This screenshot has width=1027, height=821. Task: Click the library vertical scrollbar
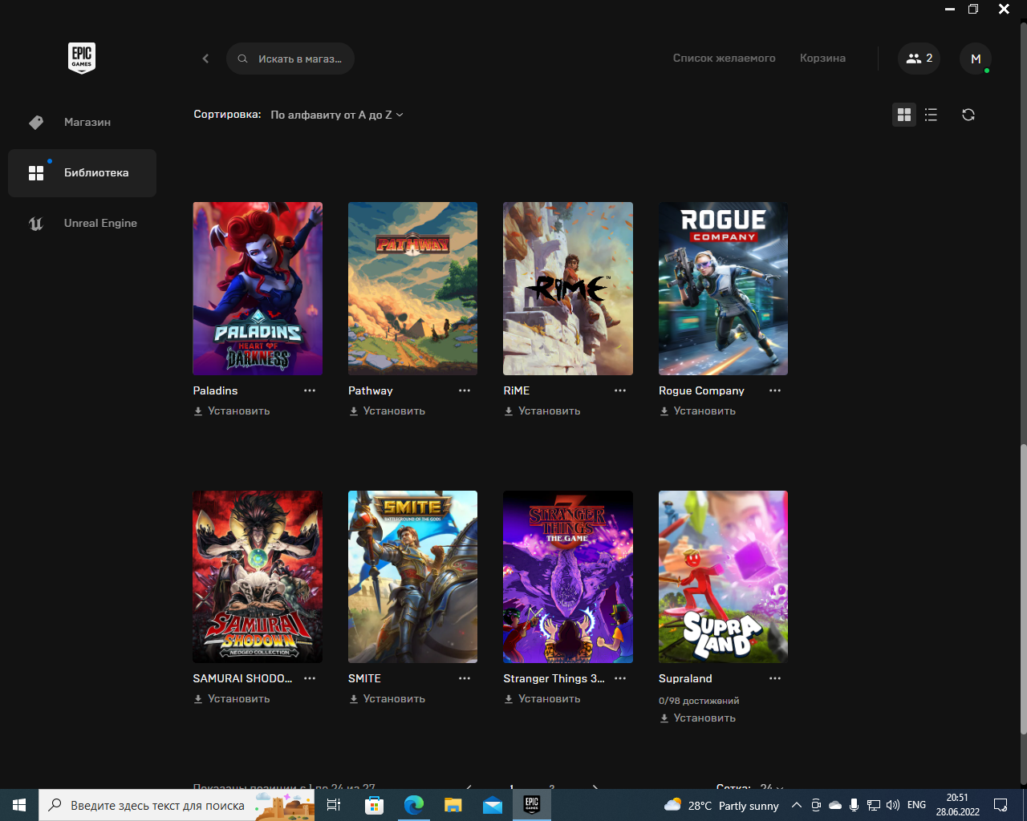coord(1023,589)
